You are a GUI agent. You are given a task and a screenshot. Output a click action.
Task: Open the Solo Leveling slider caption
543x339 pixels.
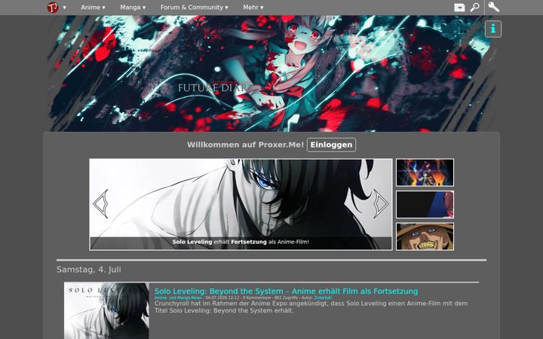(x=241, y=242)
